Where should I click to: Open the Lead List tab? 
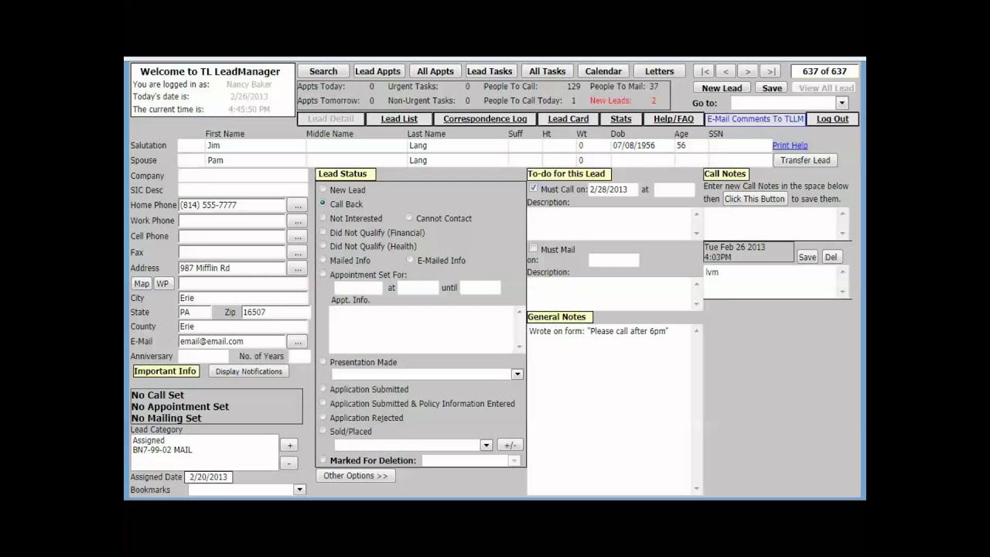(x=399, y=119)
